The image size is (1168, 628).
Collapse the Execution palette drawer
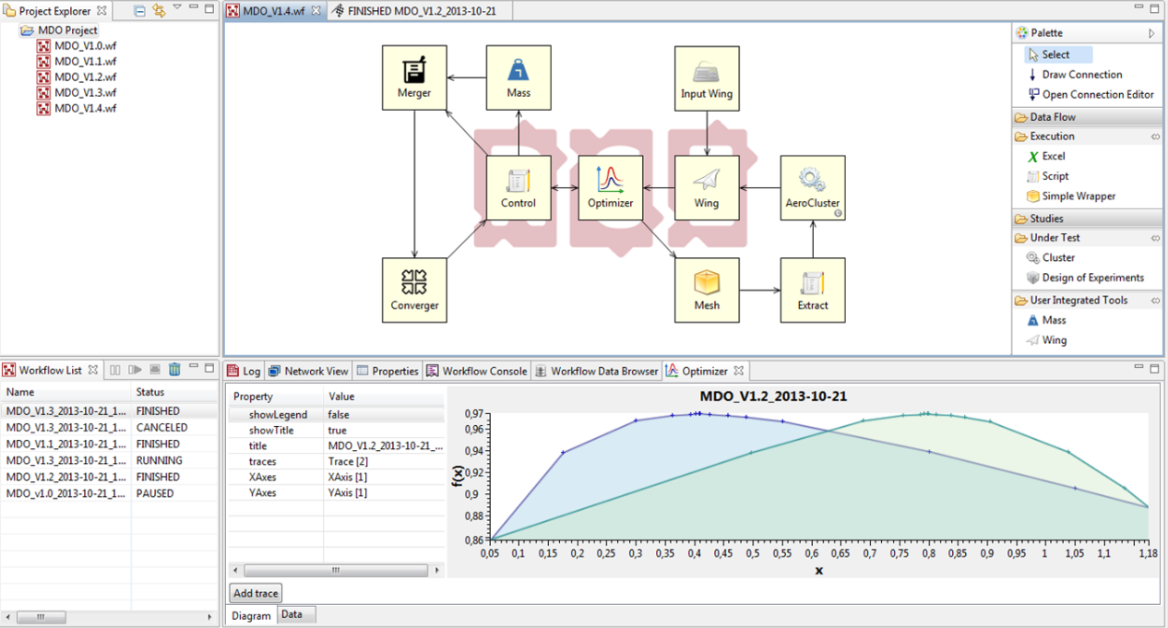click(1052, 136)
